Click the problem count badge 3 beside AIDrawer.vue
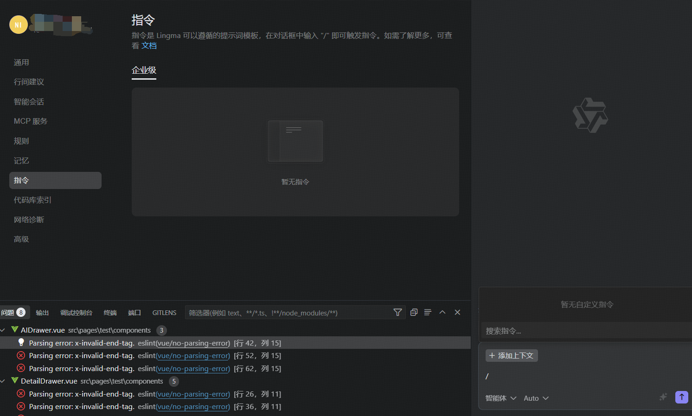Image resolution: width=692 pixels, height=416 pixels. click(161, 330)
